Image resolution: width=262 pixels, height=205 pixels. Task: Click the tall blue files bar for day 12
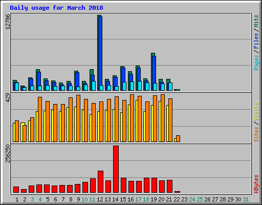coord(100,51)
